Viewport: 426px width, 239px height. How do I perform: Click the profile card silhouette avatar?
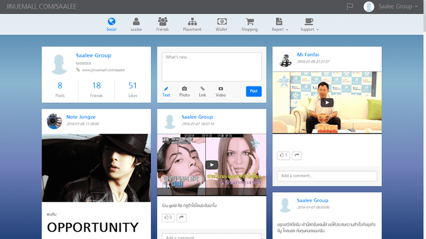(x=59, y=64)
